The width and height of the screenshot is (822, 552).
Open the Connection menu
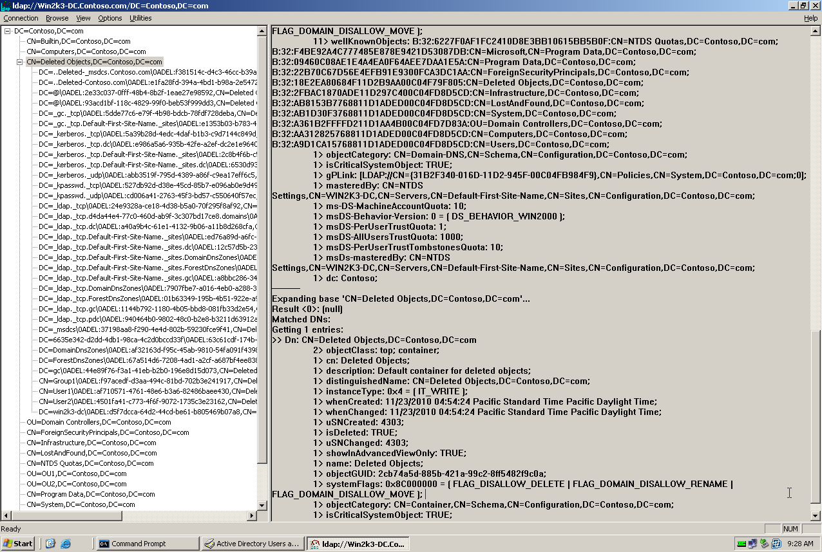[x=21, y=18]
